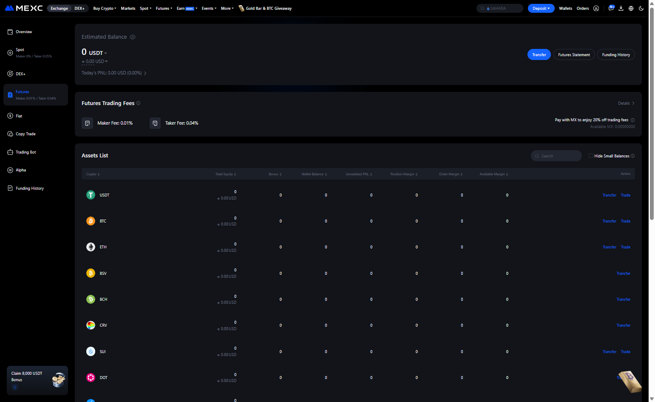Switch to Exchange mode in header toggle
The image size is (655, 402).
tap(60, 9)
